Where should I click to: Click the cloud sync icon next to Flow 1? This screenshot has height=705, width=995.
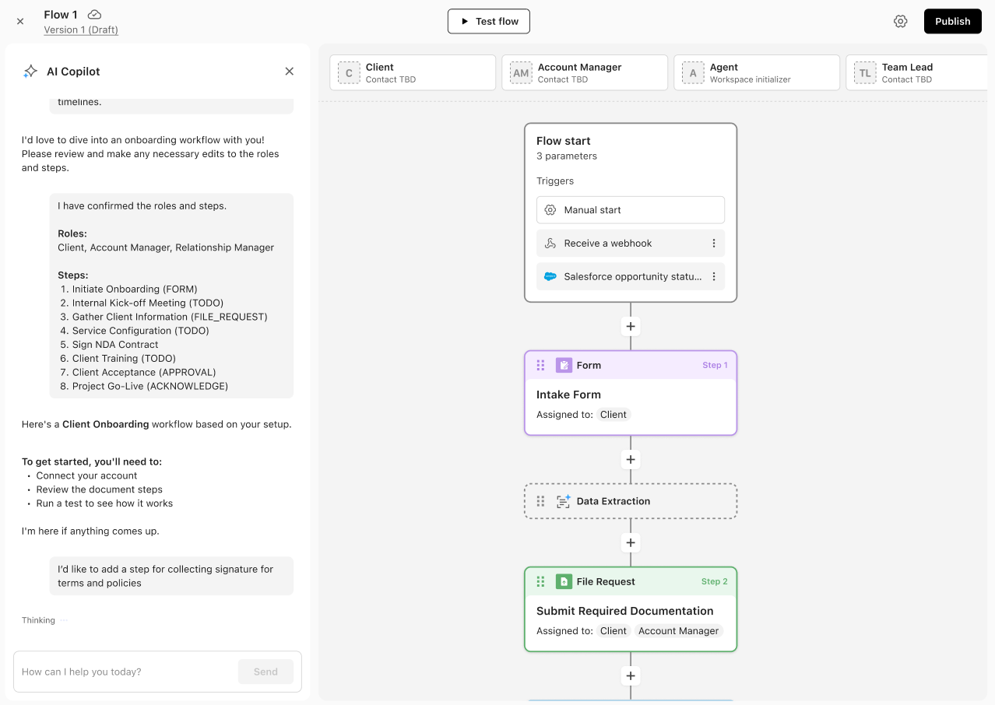94,14
